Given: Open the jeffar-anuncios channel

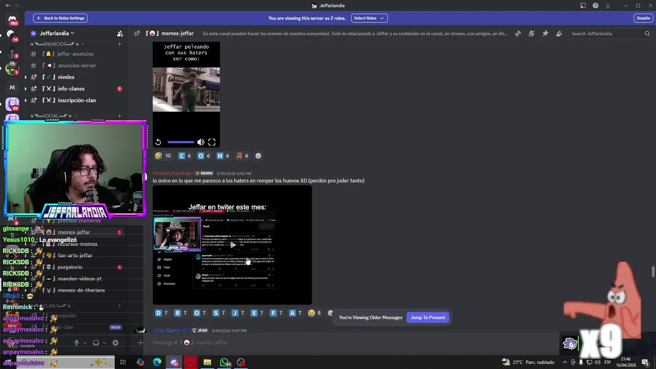Looking at the screenshot, I should pyautogui.click(x=75, y=54).
